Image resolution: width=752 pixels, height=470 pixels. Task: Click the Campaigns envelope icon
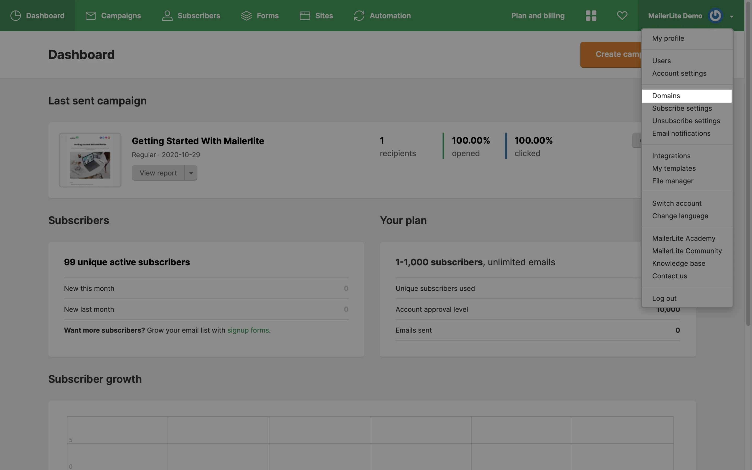(90, 16)
